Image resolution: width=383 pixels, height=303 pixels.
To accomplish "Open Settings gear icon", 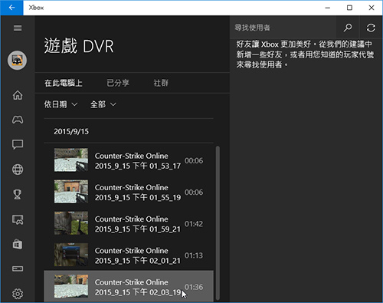I will click(x=18, y=294).
